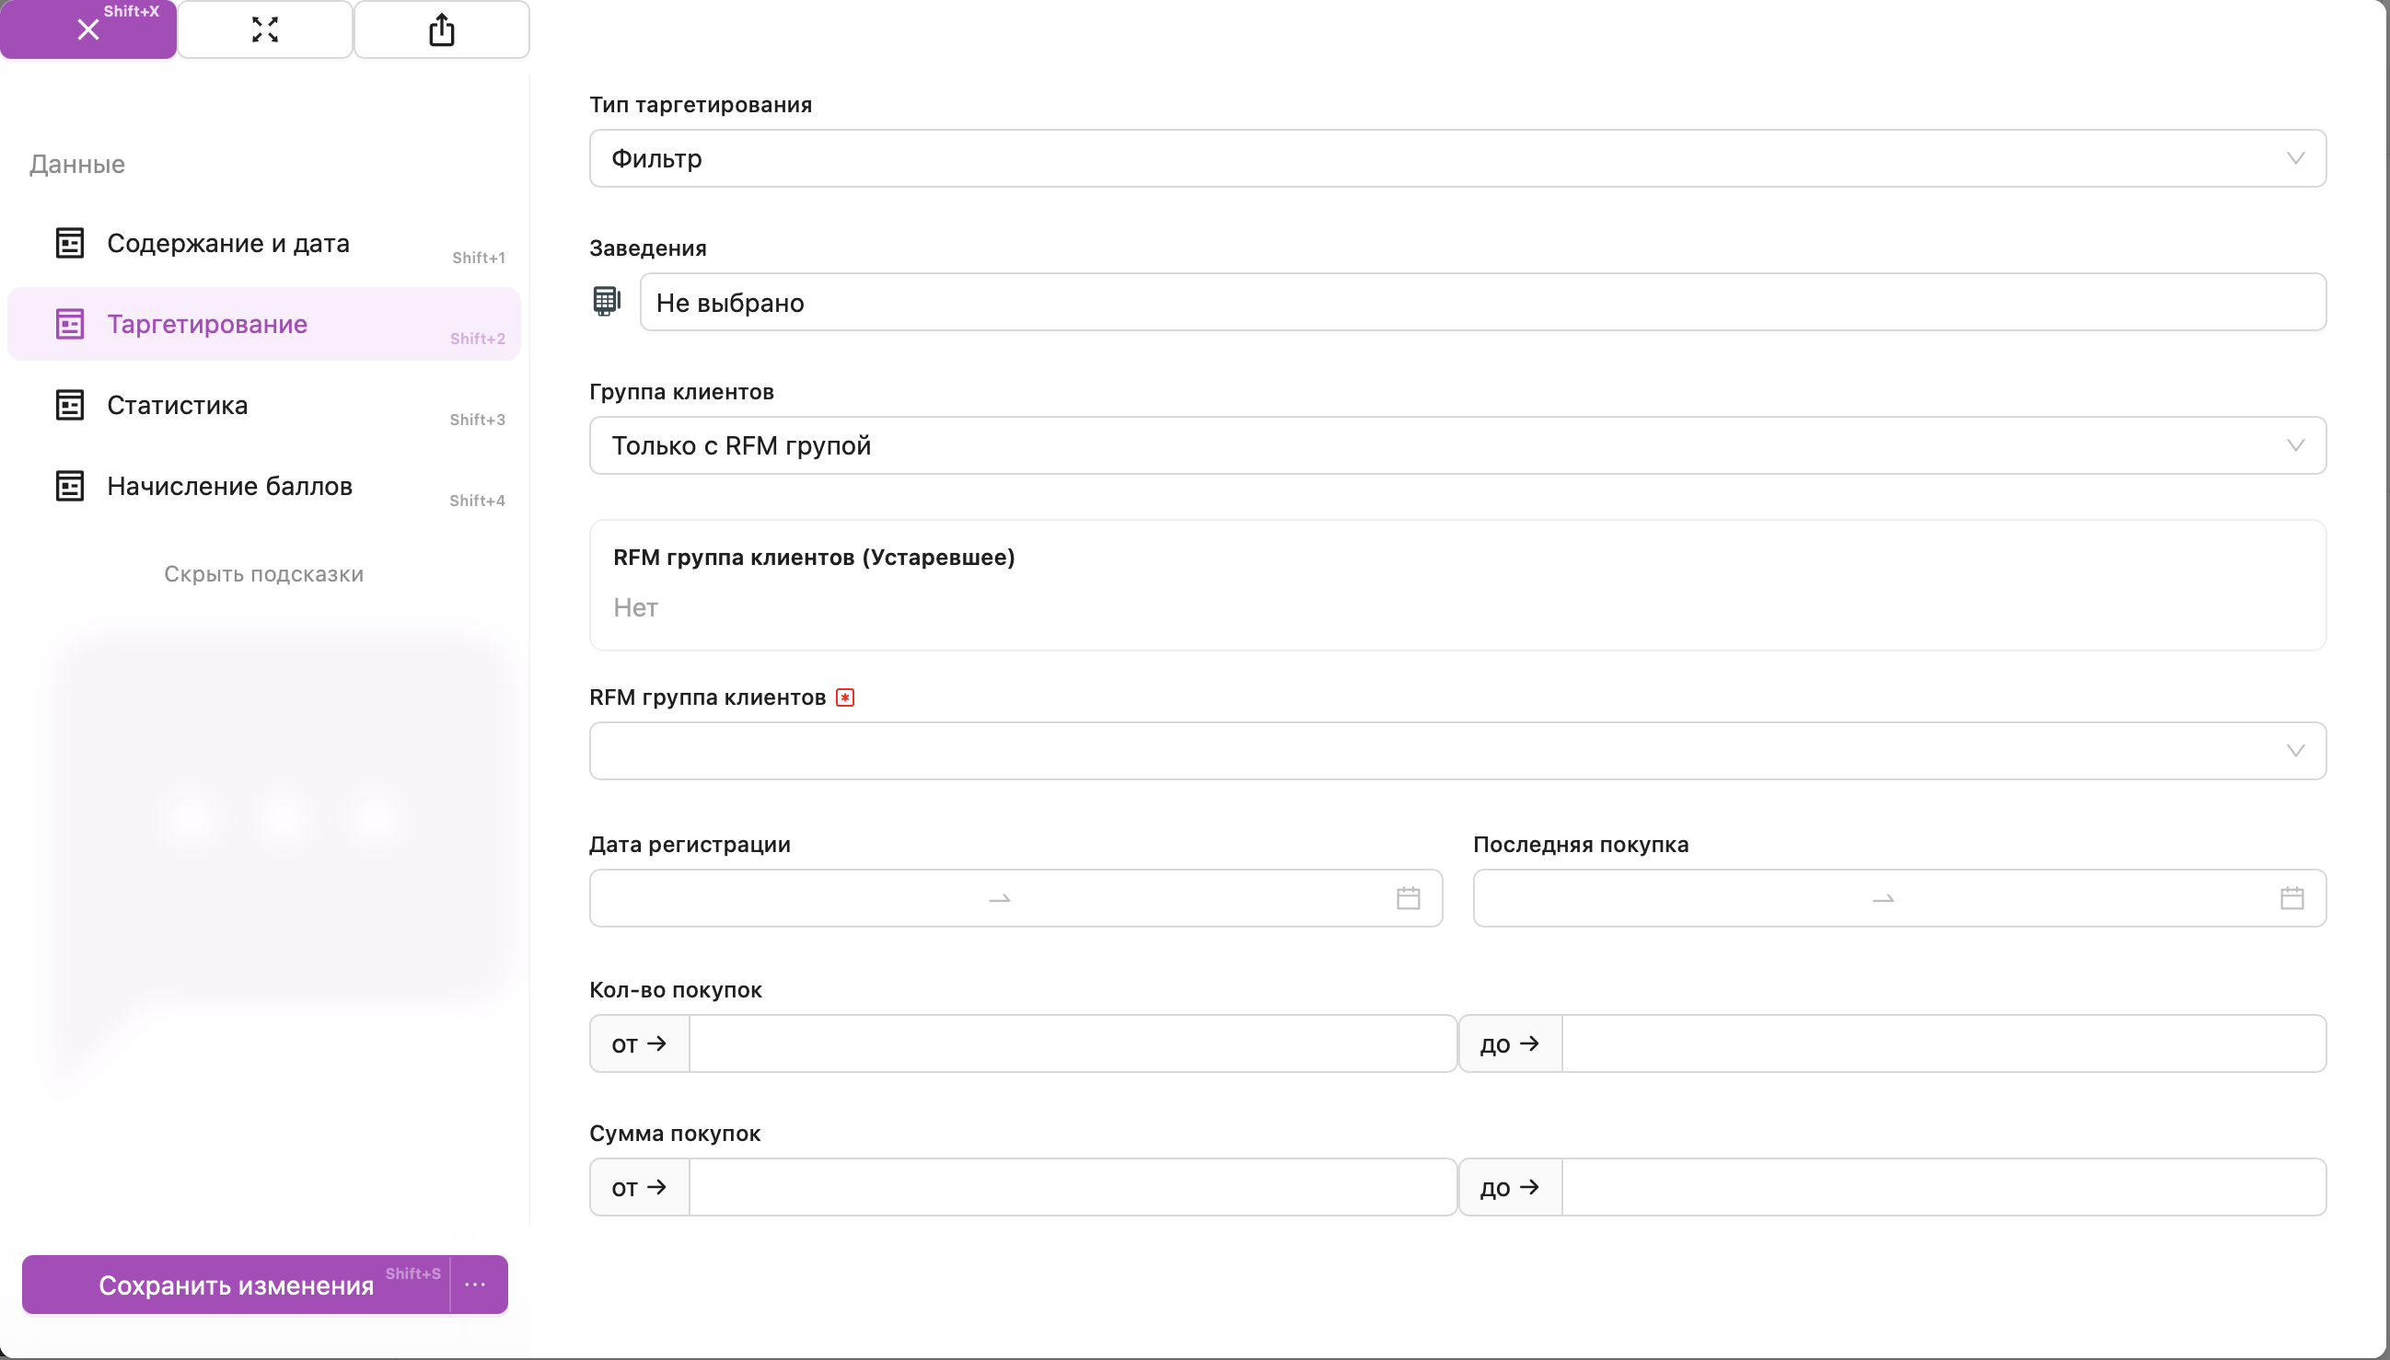Close the panel with the X button

[x=87, y=29]
